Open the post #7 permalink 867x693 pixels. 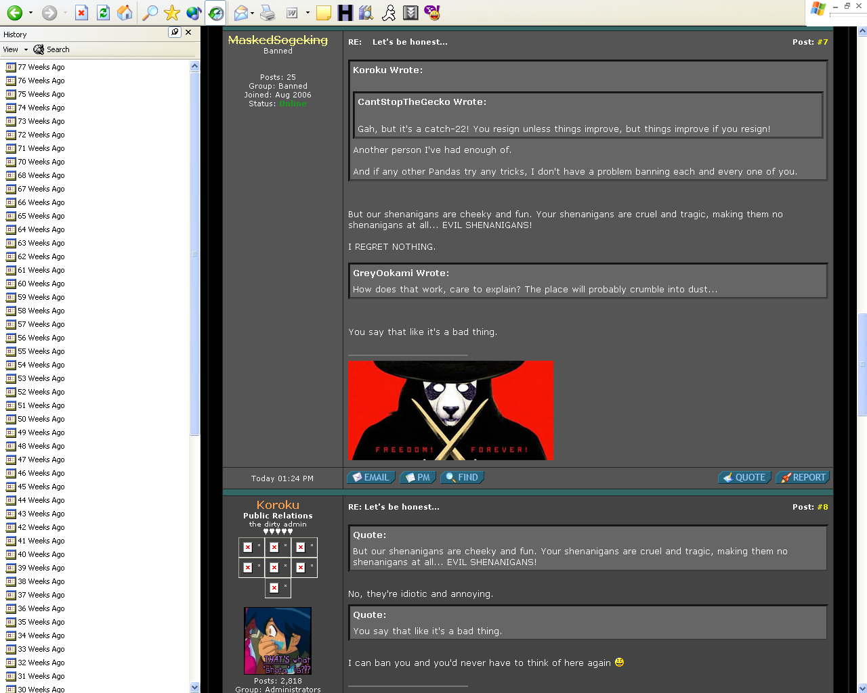(822, 42)
